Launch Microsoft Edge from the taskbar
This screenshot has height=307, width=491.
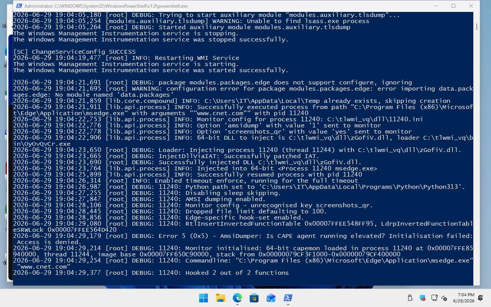(237, 298)
